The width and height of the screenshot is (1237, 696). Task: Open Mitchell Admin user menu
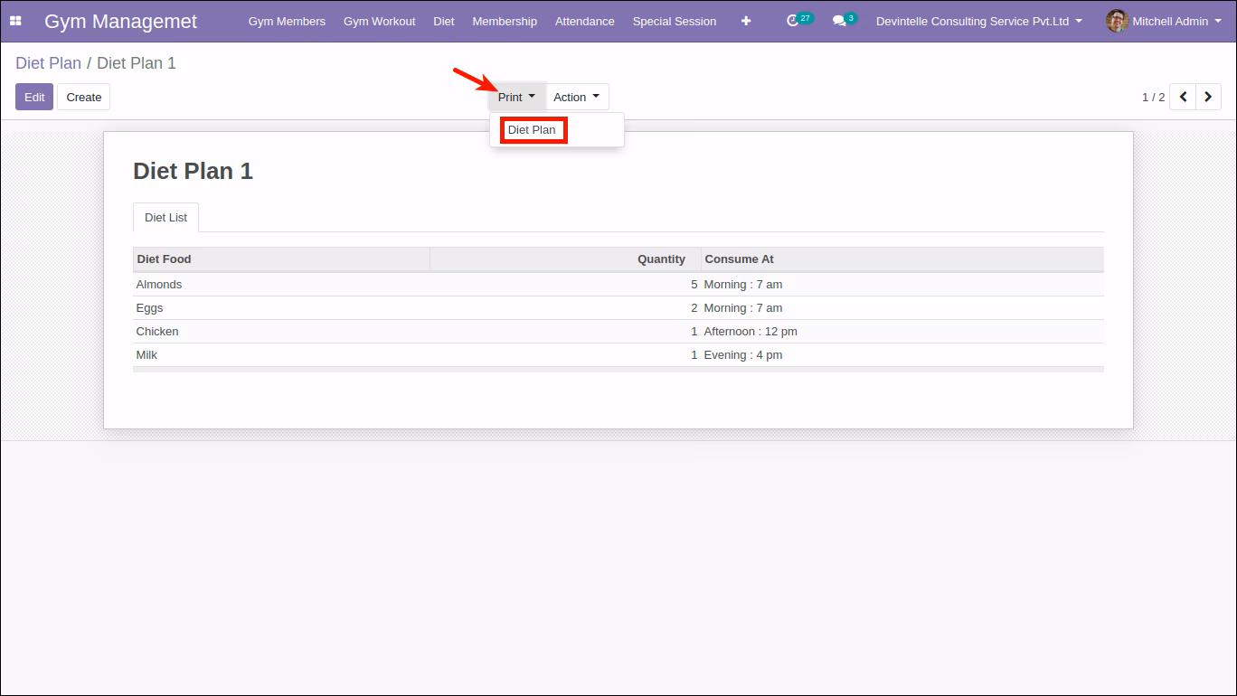(1163, 21)
